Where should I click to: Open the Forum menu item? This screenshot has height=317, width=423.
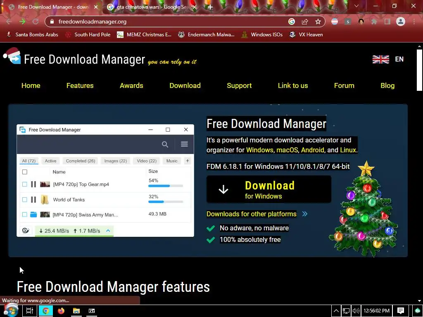(x=344, y=85)
